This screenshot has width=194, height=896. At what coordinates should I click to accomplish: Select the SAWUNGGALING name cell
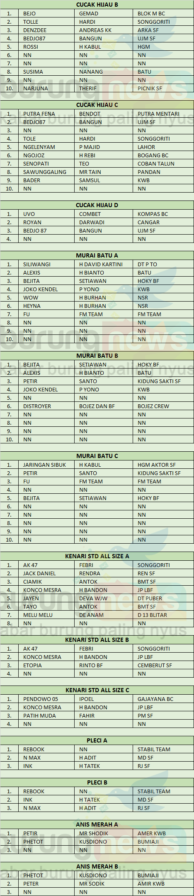click(46, 172)
